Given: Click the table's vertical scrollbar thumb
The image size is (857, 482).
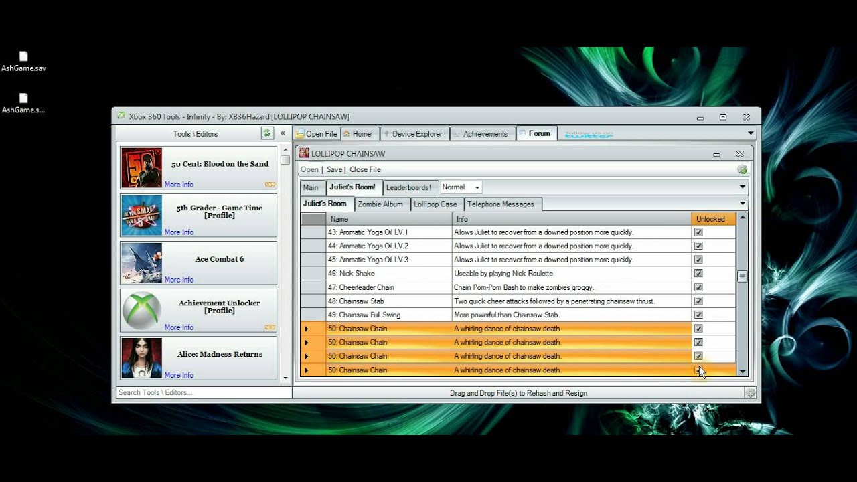Looking at the screenshot, I should coord(742,276).
